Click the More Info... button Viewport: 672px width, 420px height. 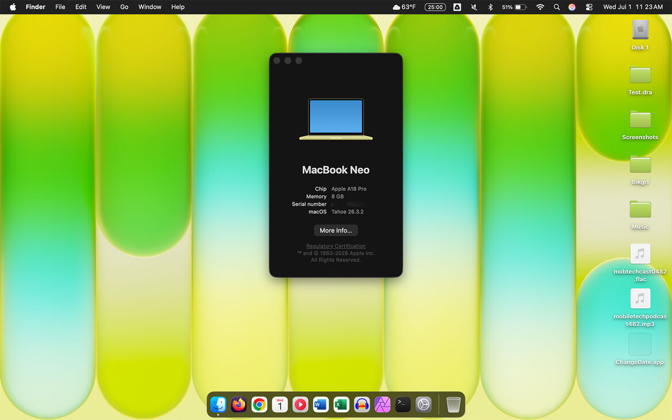336,230
